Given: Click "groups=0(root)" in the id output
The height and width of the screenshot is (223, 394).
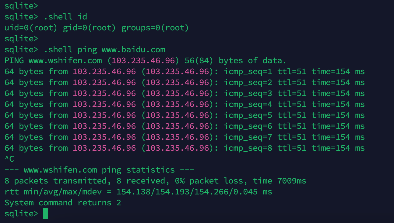Looking at the screenshot, I should coord(155,28).
